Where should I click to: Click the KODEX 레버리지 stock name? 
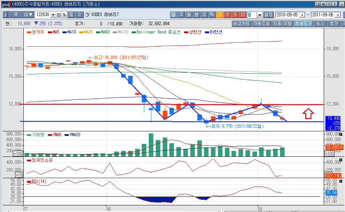tap(105, 15)
